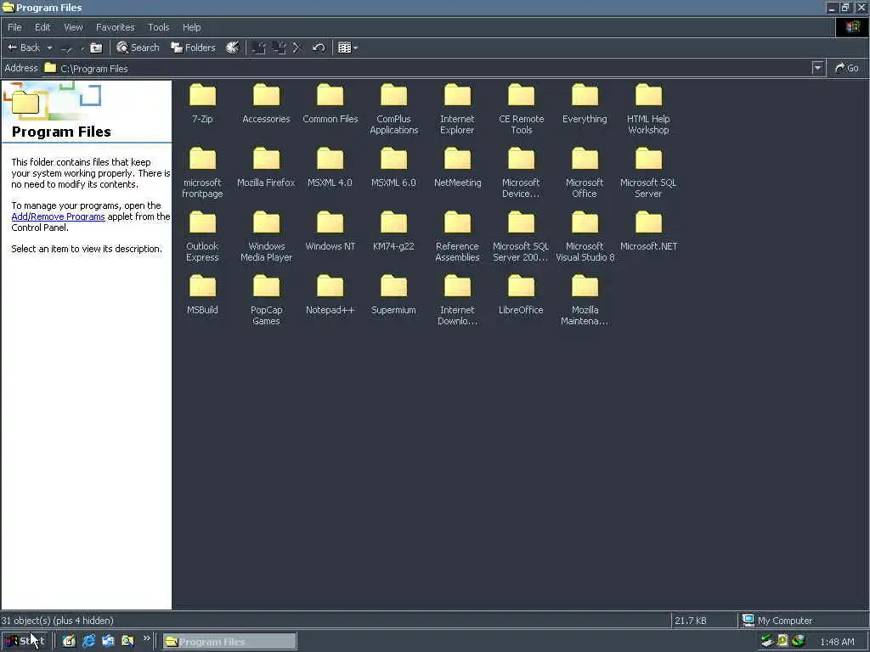Click the Move To toolbar icon
Viewport: 870px width, 652px height.
coord(258,48)
